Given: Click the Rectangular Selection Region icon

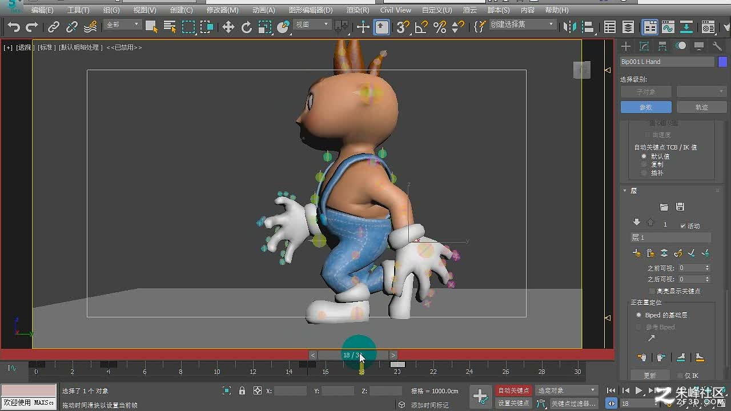Looking at the screenshot, I should click(x=188, y=27).
